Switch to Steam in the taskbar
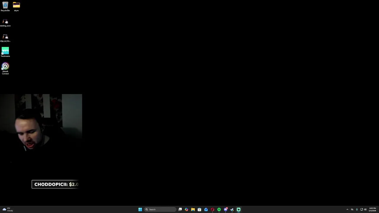Image resolution: width=379 pixels, height=213 pixels. point(232,209)
